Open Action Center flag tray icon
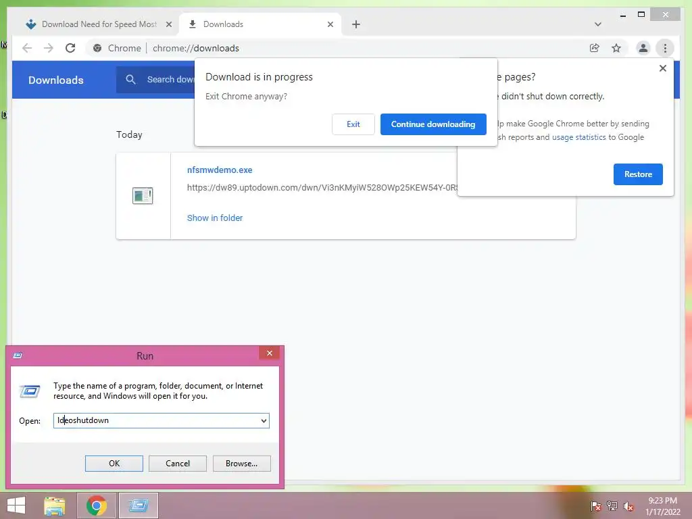 coord(595,505)
